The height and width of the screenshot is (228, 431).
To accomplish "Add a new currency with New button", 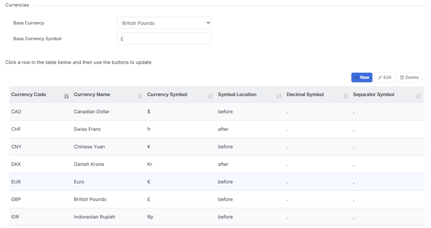I will 362,77.
